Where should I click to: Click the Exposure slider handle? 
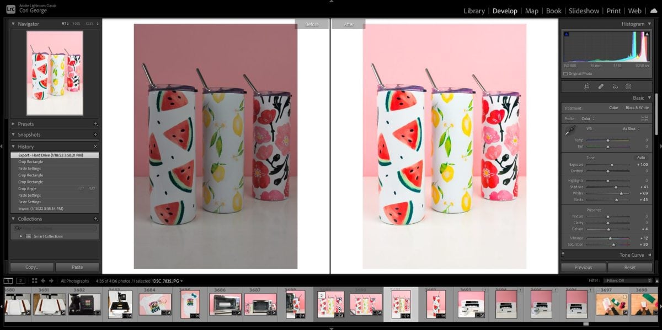tap(612, 165)
